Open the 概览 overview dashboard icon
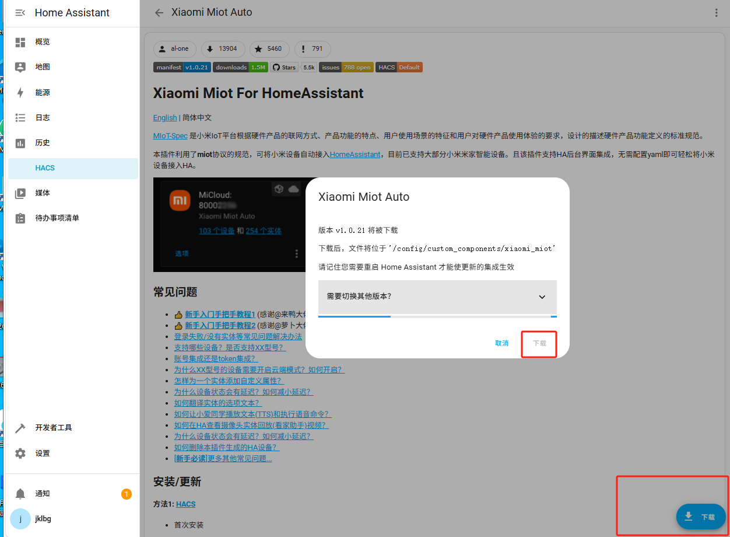 point(20,42)
